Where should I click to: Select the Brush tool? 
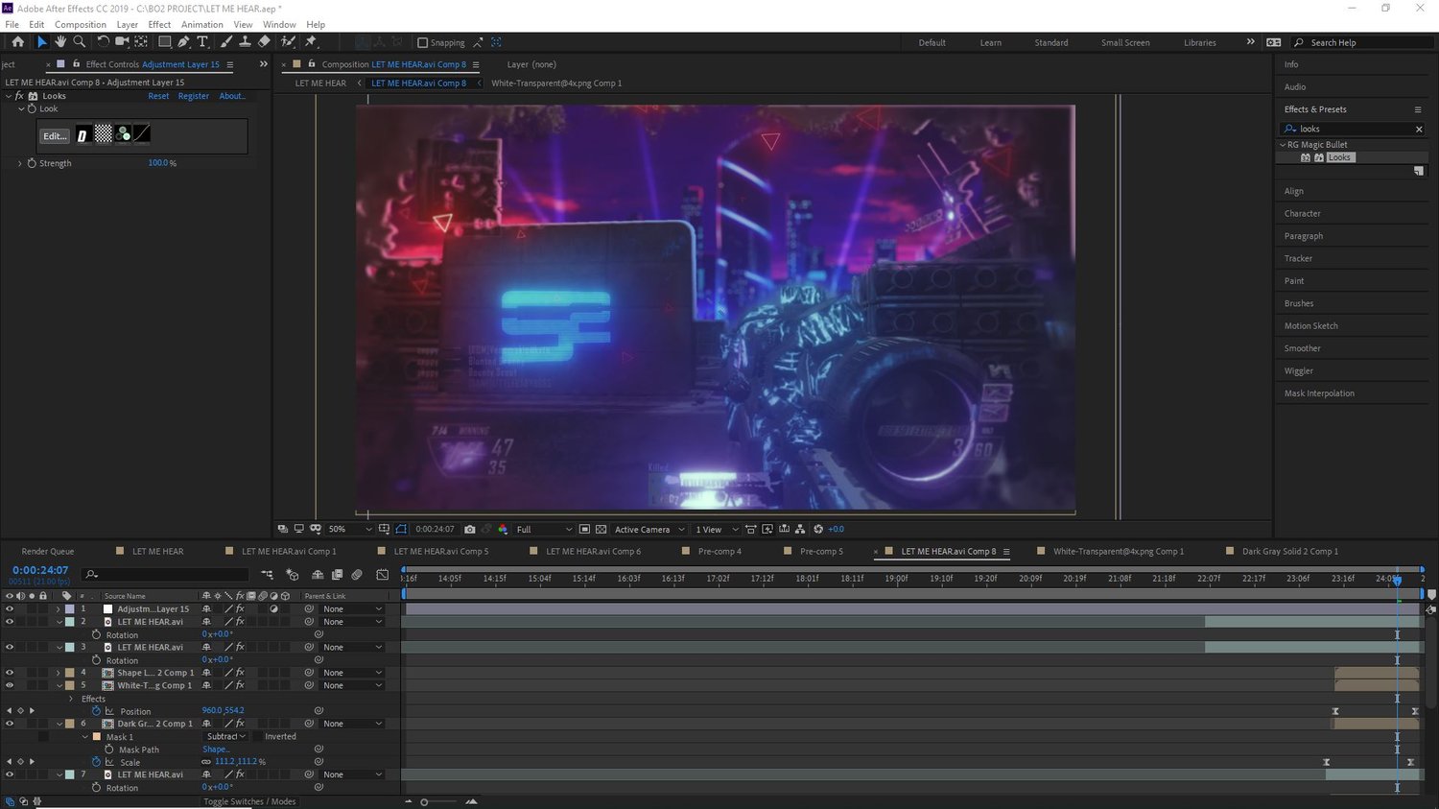pyautogui.click(x=226, y=42)
